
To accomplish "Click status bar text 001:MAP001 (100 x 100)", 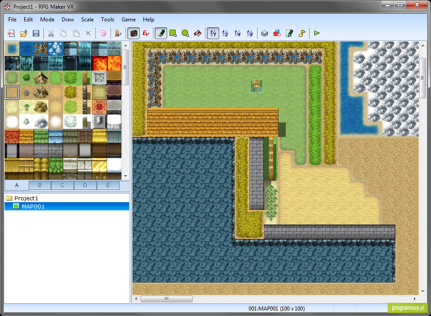I will (x=277, y=309).
